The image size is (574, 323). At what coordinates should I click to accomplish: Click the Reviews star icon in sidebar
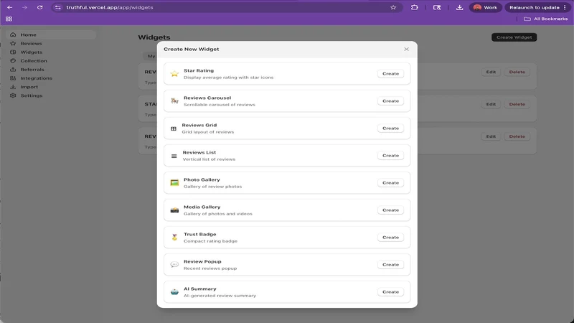13,43
